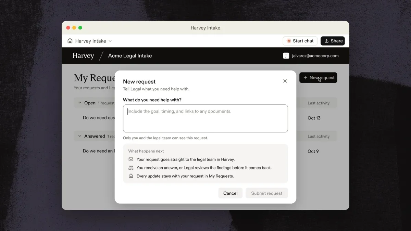Close the New request dialog with the X
411x231 pixels.
click(x=285, y=81)
